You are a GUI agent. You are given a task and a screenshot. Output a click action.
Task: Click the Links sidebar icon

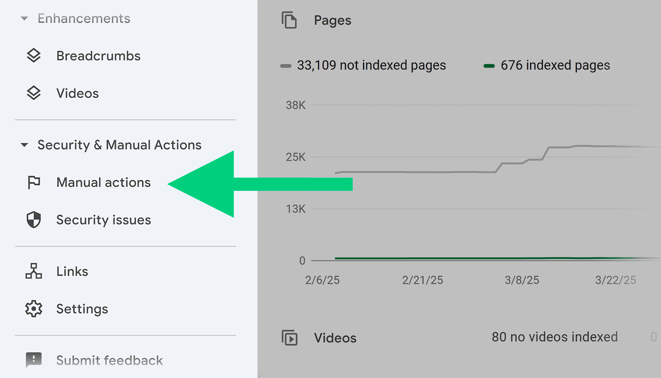34,271
